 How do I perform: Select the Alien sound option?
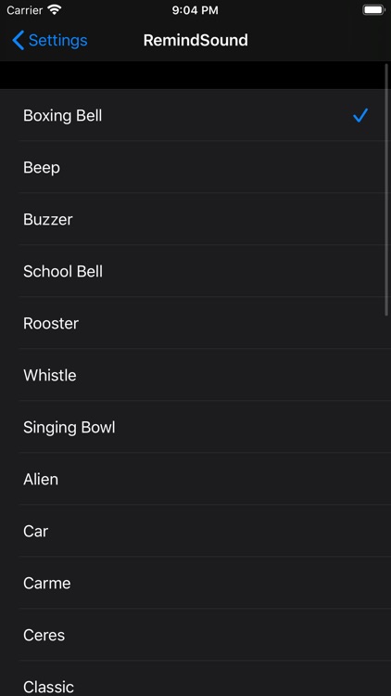195,479
